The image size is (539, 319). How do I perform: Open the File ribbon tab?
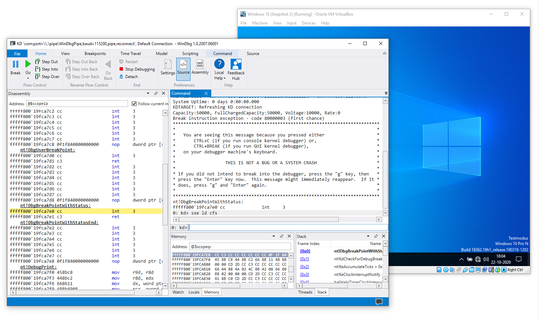(x=17, y=54)
